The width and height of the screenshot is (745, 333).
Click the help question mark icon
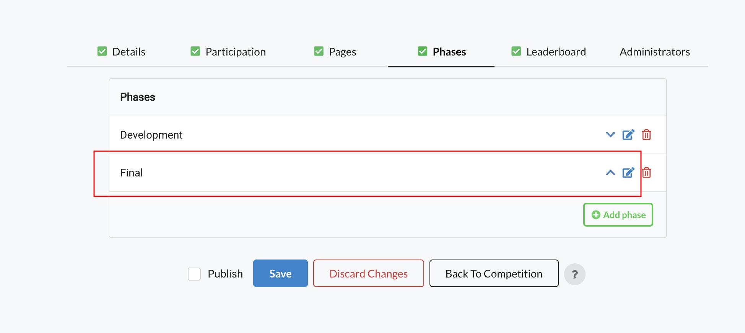(x=574, y=274)
